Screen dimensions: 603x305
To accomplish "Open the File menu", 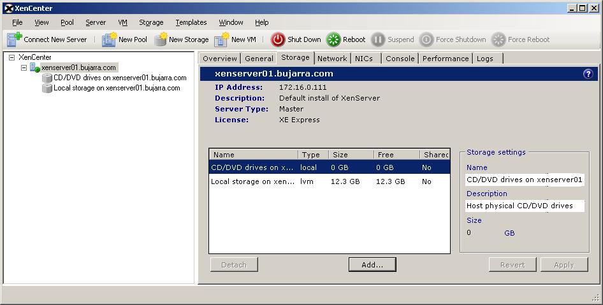I will pyautogui.click(x=17, y=22).
